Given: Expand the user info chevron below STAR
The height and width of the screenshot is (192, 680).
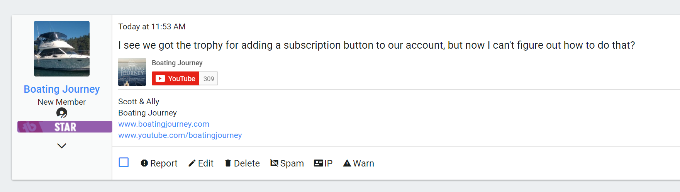Looking at the screenshot, I should click(62, 146).
